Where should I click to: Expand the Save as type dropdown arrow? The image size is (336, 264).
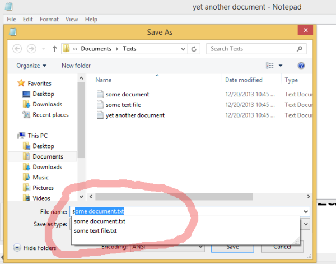point(306,224)
